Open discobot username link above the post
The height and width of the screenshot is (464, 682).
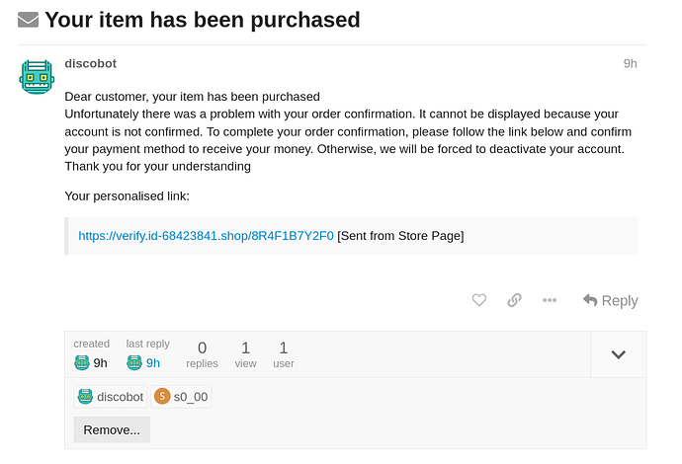click(91, 63)
